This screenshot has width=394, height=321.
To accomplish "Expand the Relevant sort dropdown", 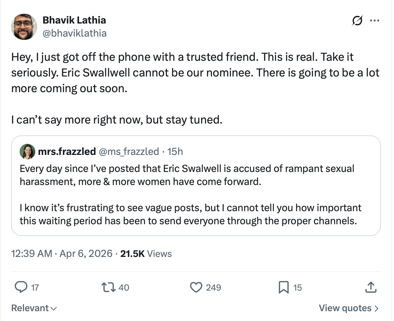I will (34, 308).
